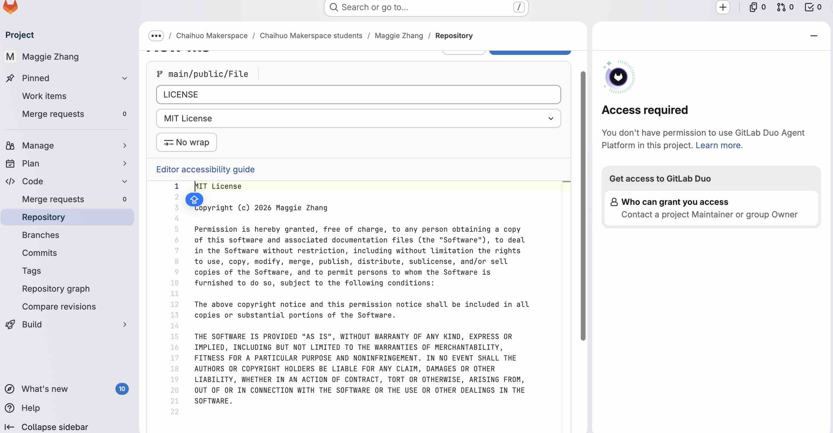The height and width of the screenshot is (433, 833).
Task: Click the blue floating upload arrow icon
Action: 194,200
